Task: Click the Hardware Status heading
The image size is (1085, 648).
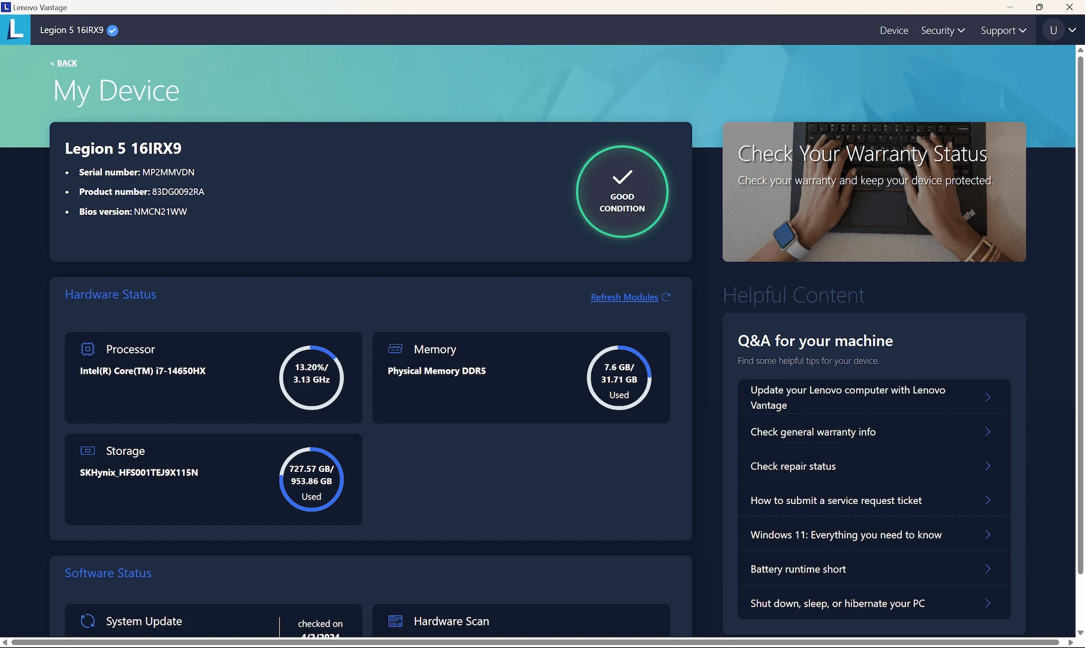Action: point(111,294)
